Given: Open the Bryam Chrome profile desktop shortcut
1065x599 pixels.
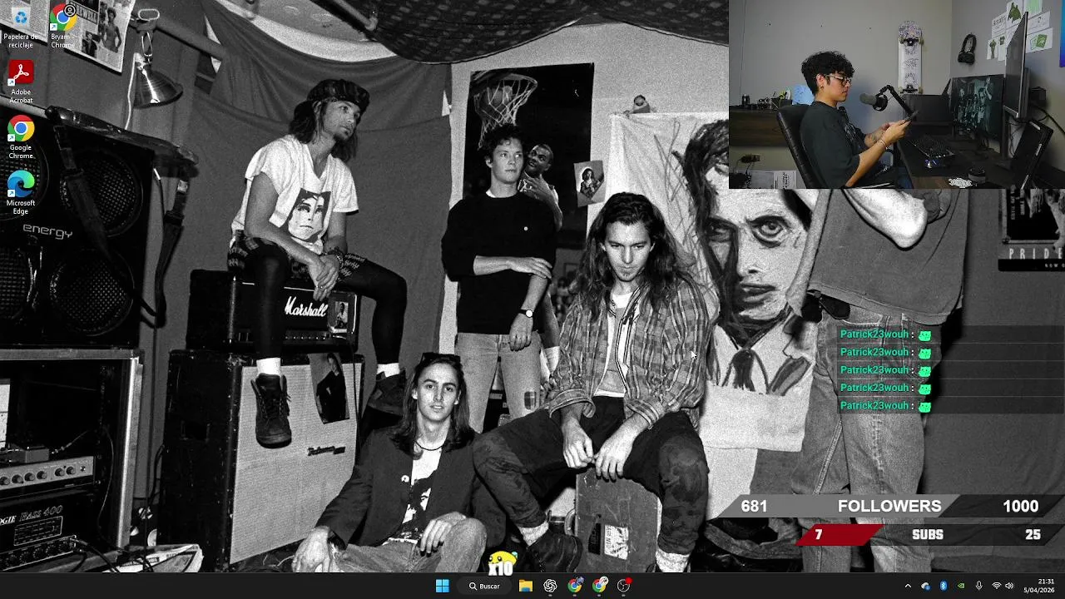Looking at the screenshot, I should [x=62, y=25].
